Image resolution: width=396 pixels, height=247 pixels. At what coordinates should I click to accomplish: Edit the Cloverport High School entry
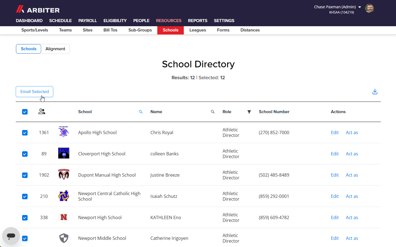(335, 154)
